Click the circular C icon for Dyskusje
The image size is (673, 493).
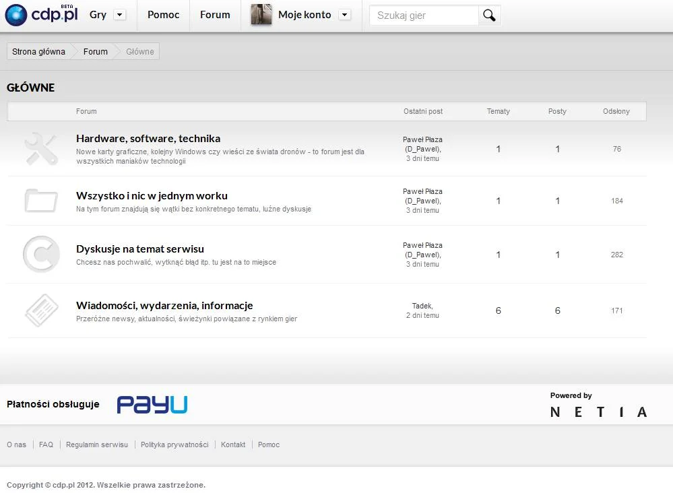pos(41,254)
